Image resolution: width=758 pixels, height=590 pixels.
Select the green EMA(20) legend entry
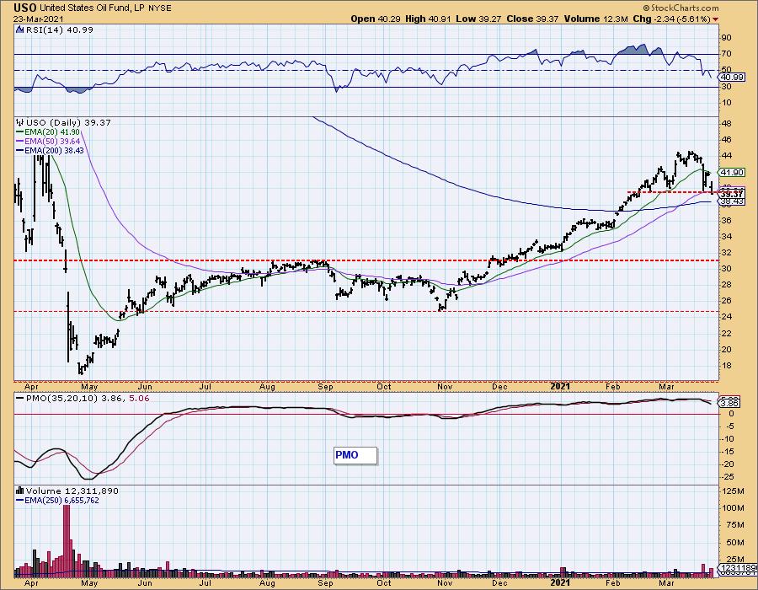48,132
